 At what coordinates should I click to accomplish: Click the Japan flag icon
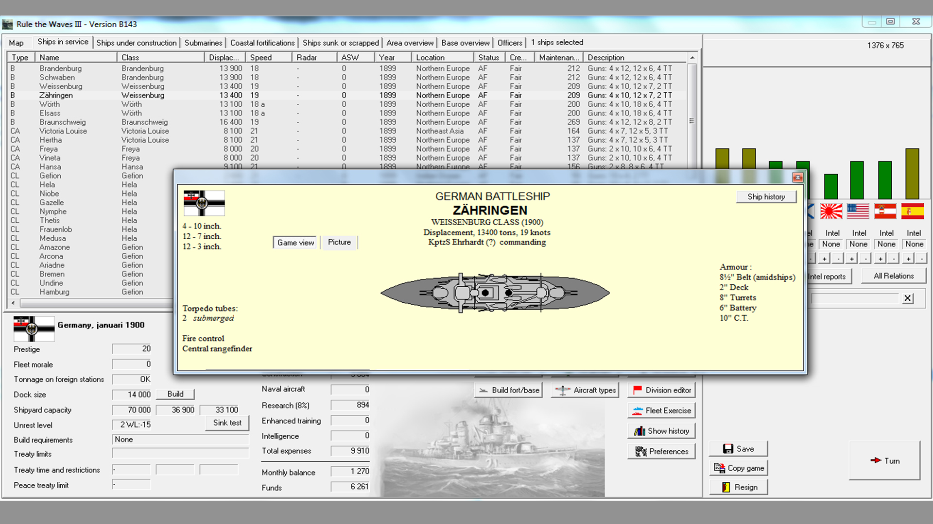point(831,211)
